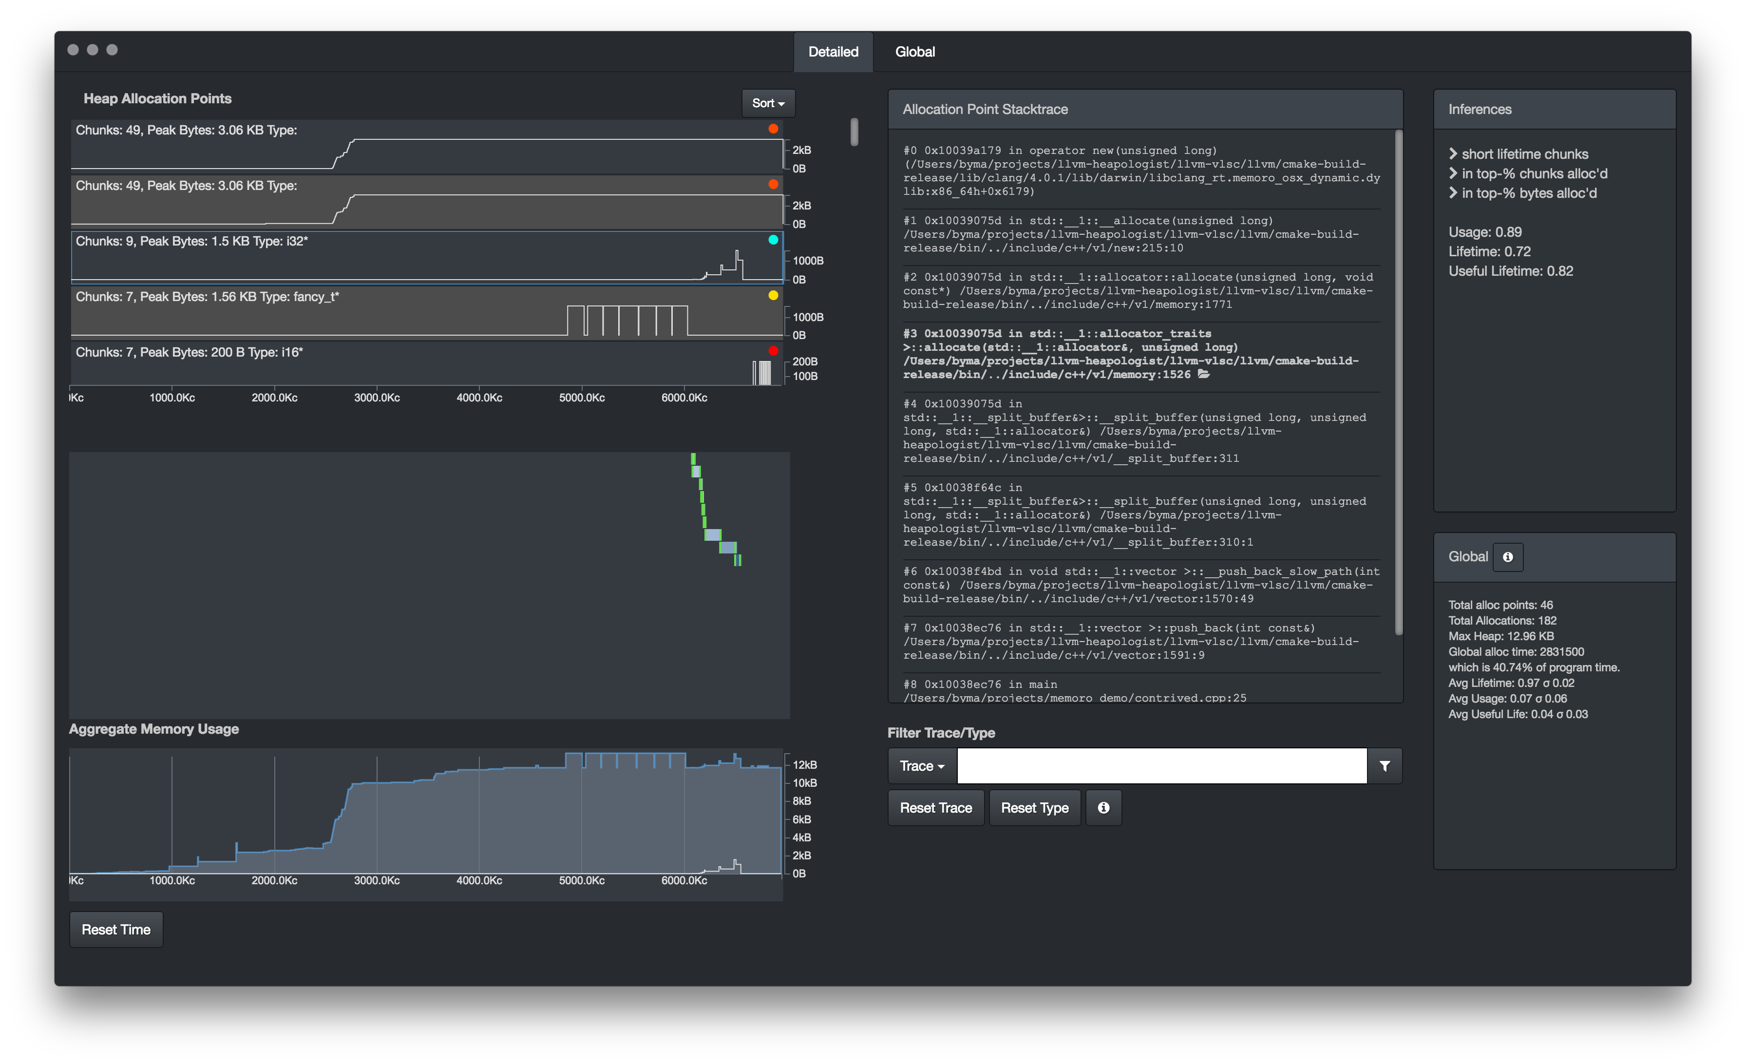Open the Trace filter type dropdown
The height and width of the screenshot is (1064, 1746).
click(x=921, y=766)
